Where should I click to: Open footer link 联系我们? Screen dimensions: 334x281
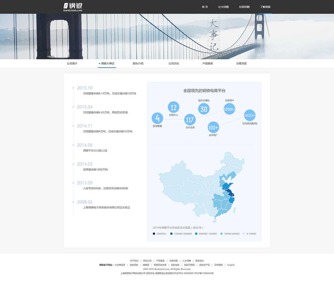point(200,261)
